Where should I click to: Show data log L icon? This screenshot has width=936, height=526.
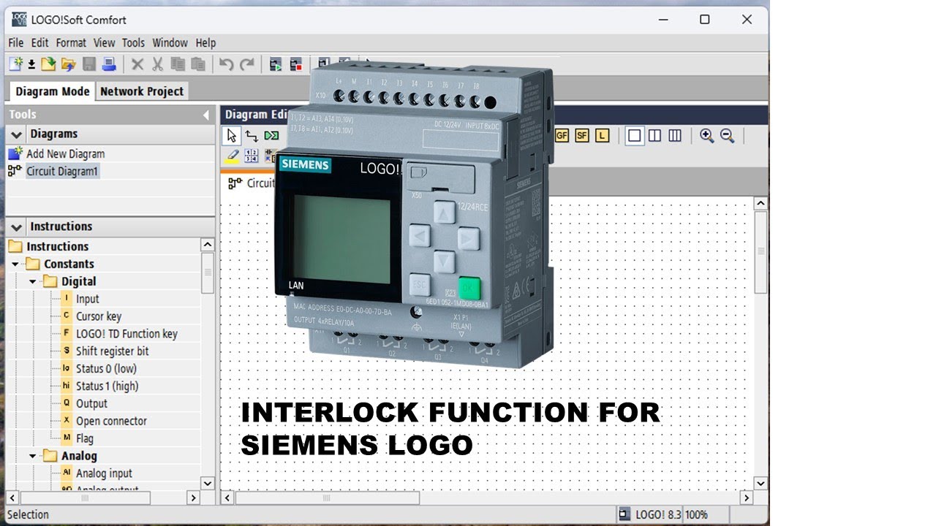point(602,135)
